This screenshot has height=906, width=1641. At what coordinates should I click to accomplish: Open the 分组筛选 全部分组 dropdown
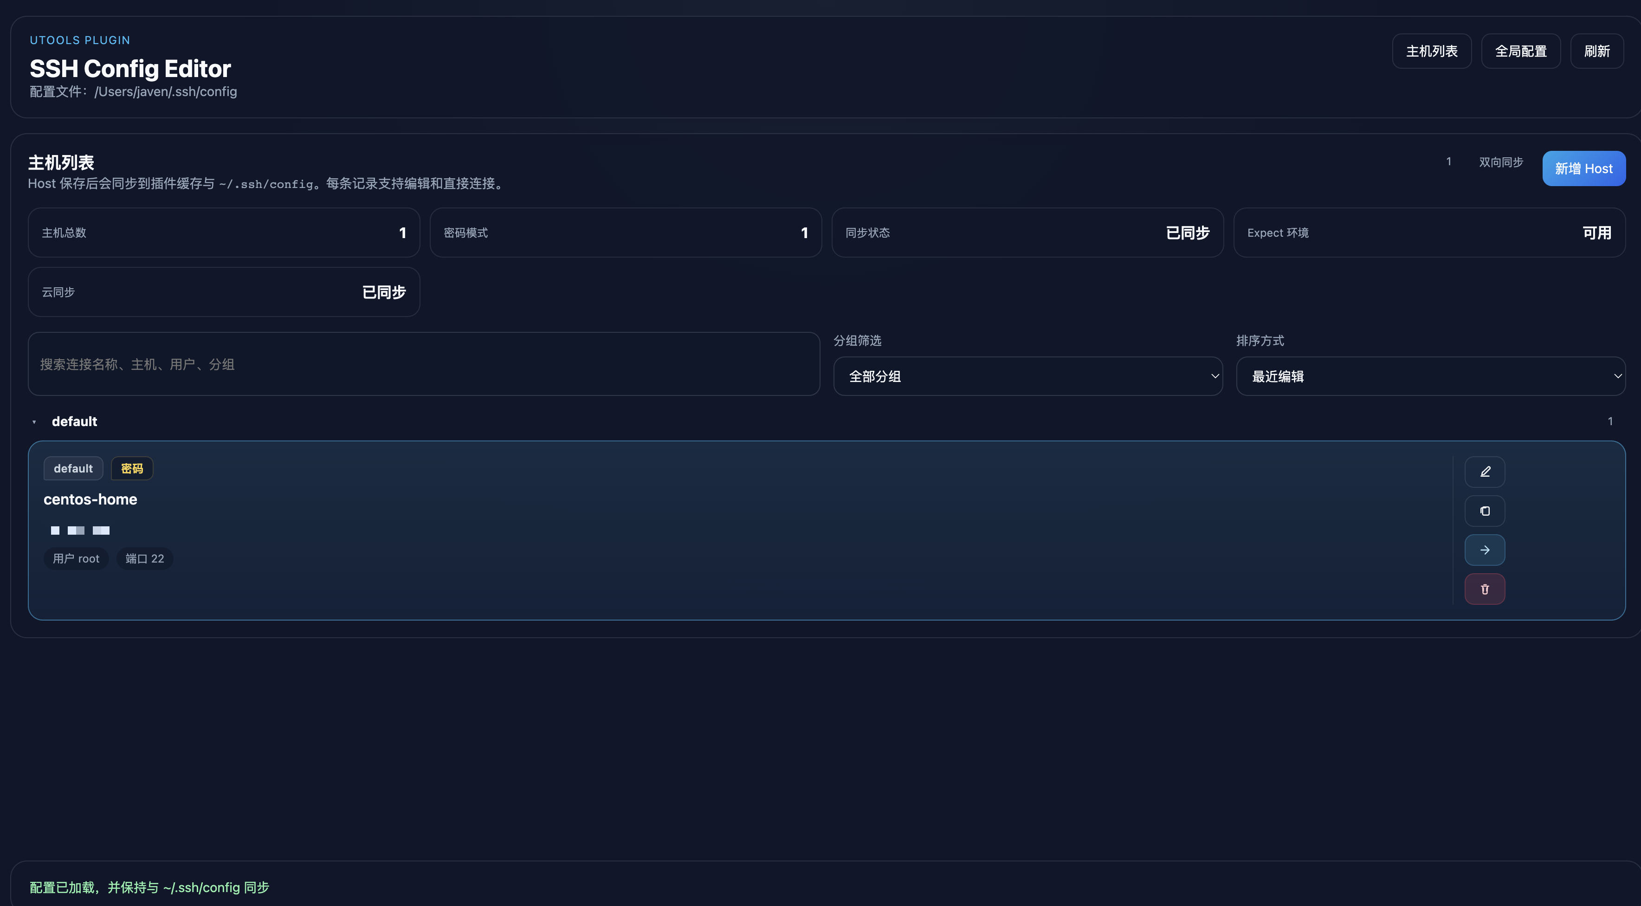[1027, 376]
